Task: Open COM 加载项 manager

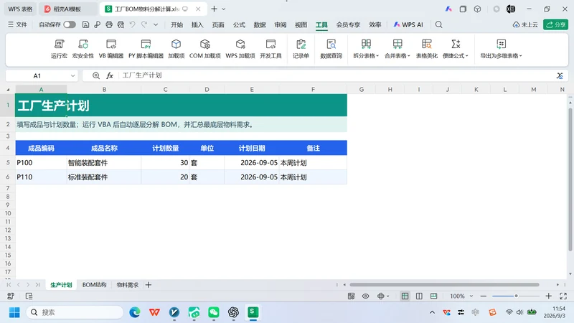Action: click(204, 49)
